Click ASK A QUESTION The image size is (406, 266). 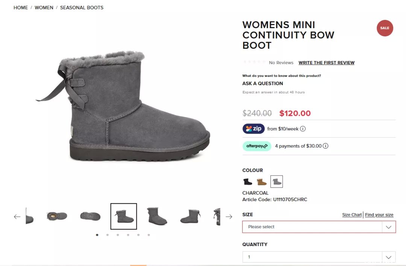coord(262,84)
